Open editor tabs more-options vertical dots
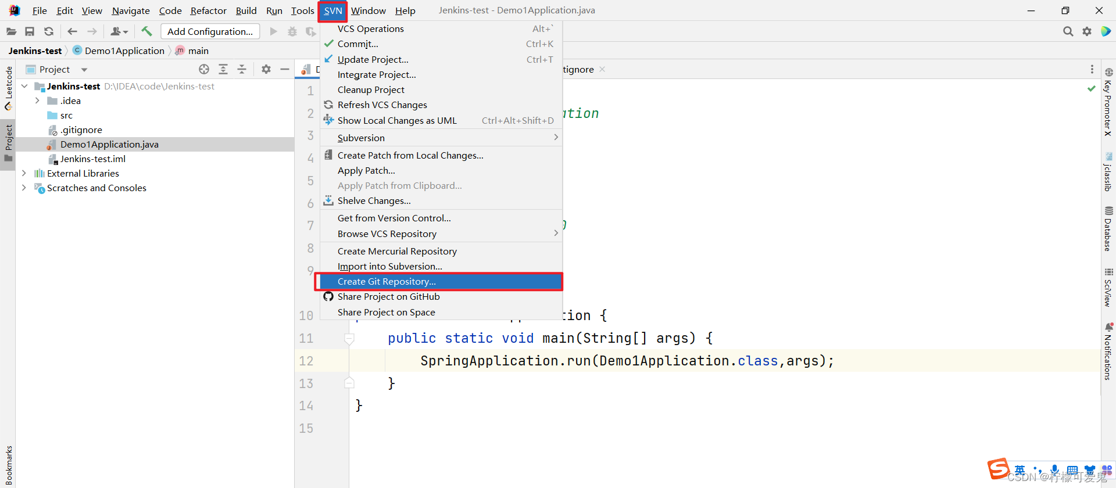 pyautogui.click(x=1092, y=69)
